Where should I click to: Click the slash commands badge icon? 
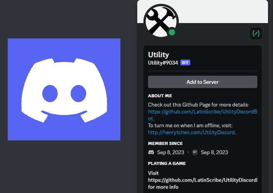pos(256,33)
